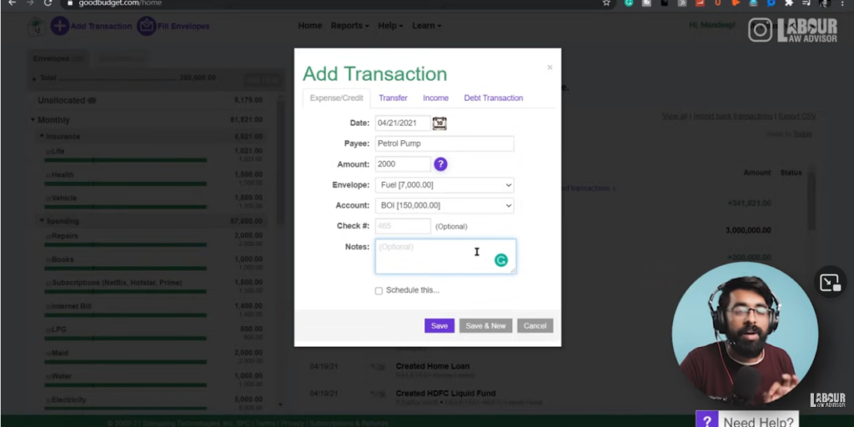Select the Vehicle envelope row
This screenshot has height=427, width=854.
[153, 201]
